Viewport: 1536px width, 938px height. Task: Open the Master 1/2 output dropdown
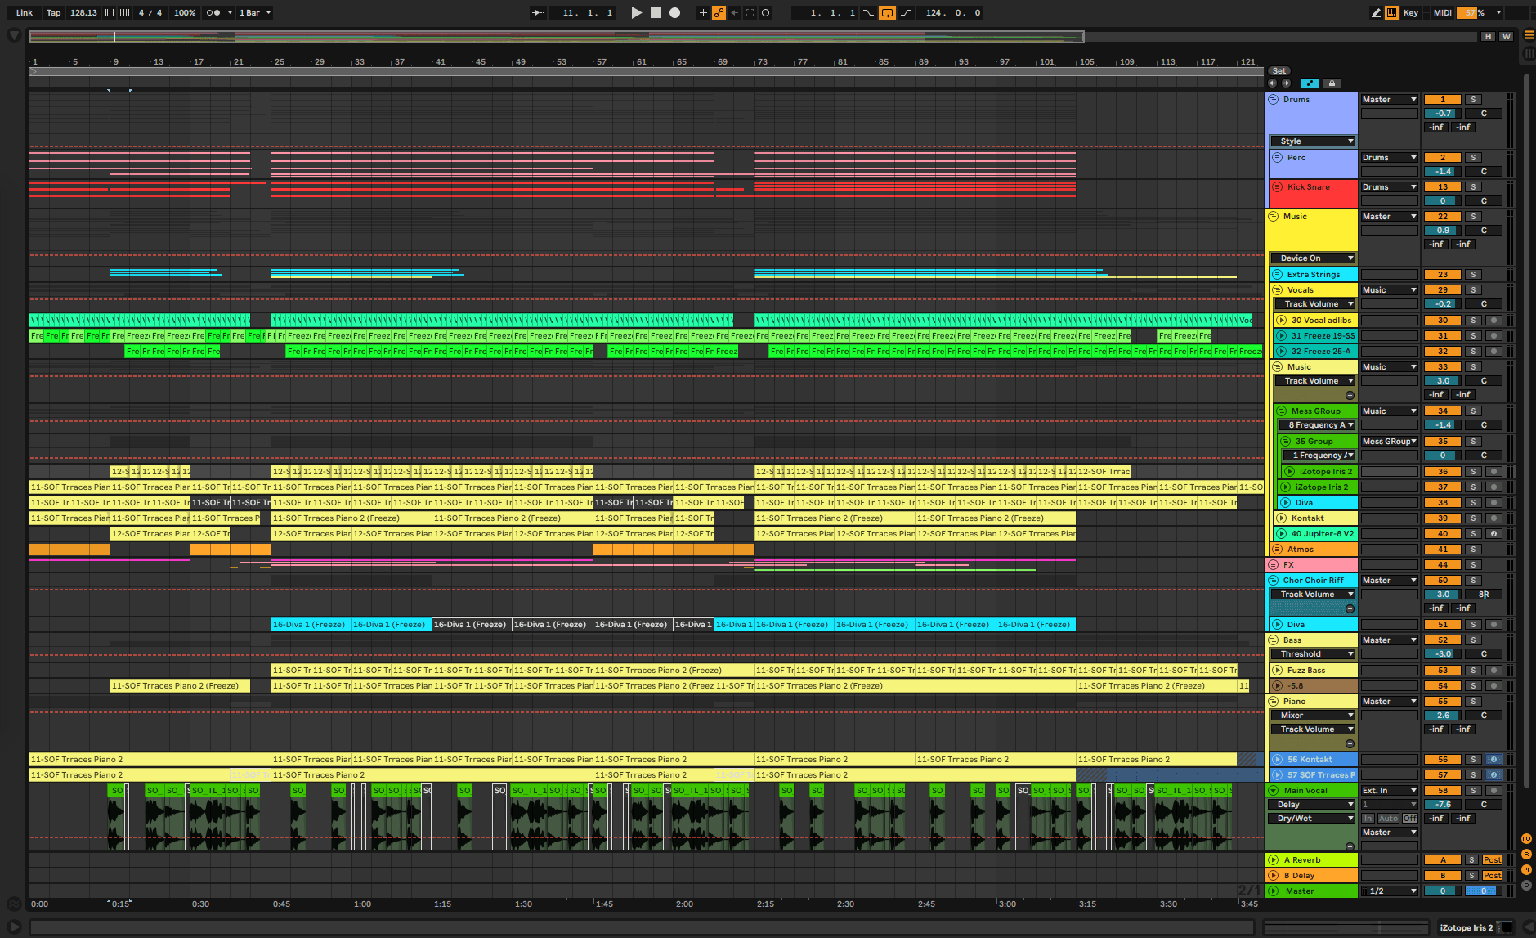(x=1390, y=891)
